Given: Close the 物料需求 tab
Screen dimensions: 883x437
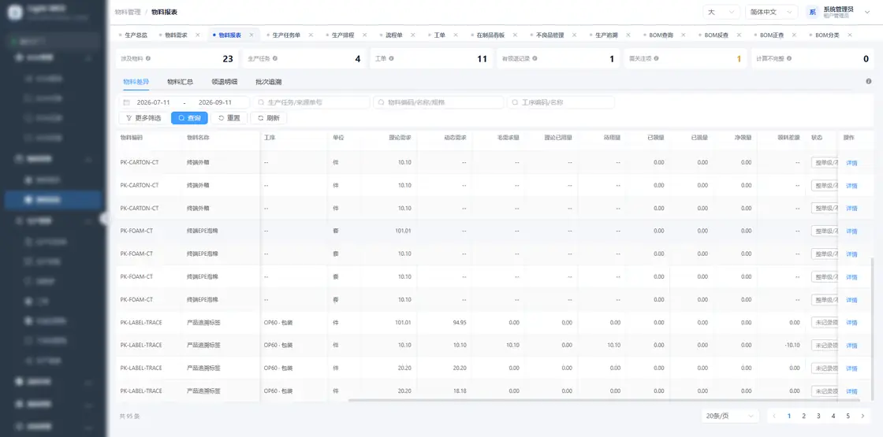Looking at the screenshot, I should (198, 35).
